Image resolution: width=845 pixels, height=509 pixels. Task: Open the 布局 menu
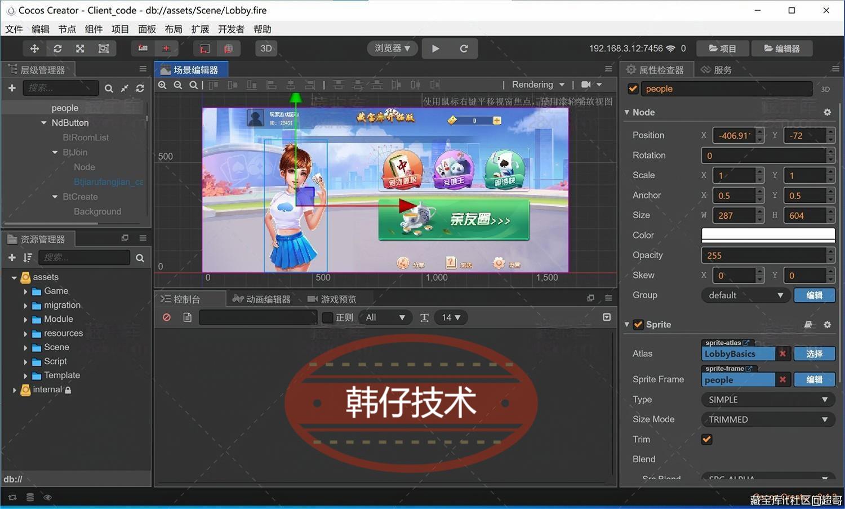174,29
